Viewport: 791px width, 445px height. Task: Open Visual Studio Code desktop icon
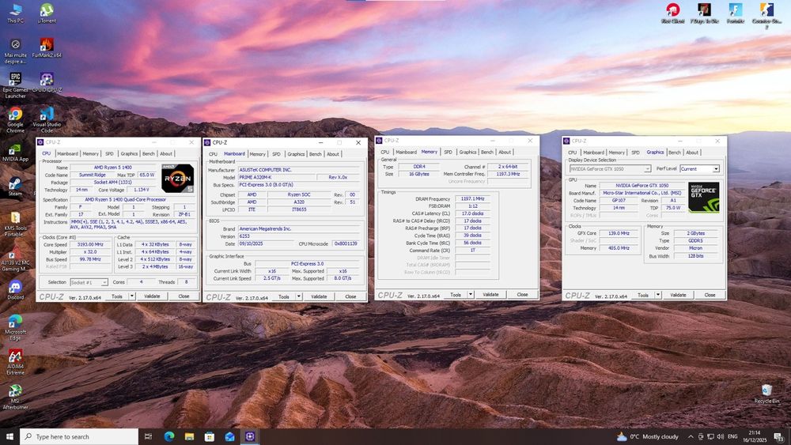(x=47, y=120)
